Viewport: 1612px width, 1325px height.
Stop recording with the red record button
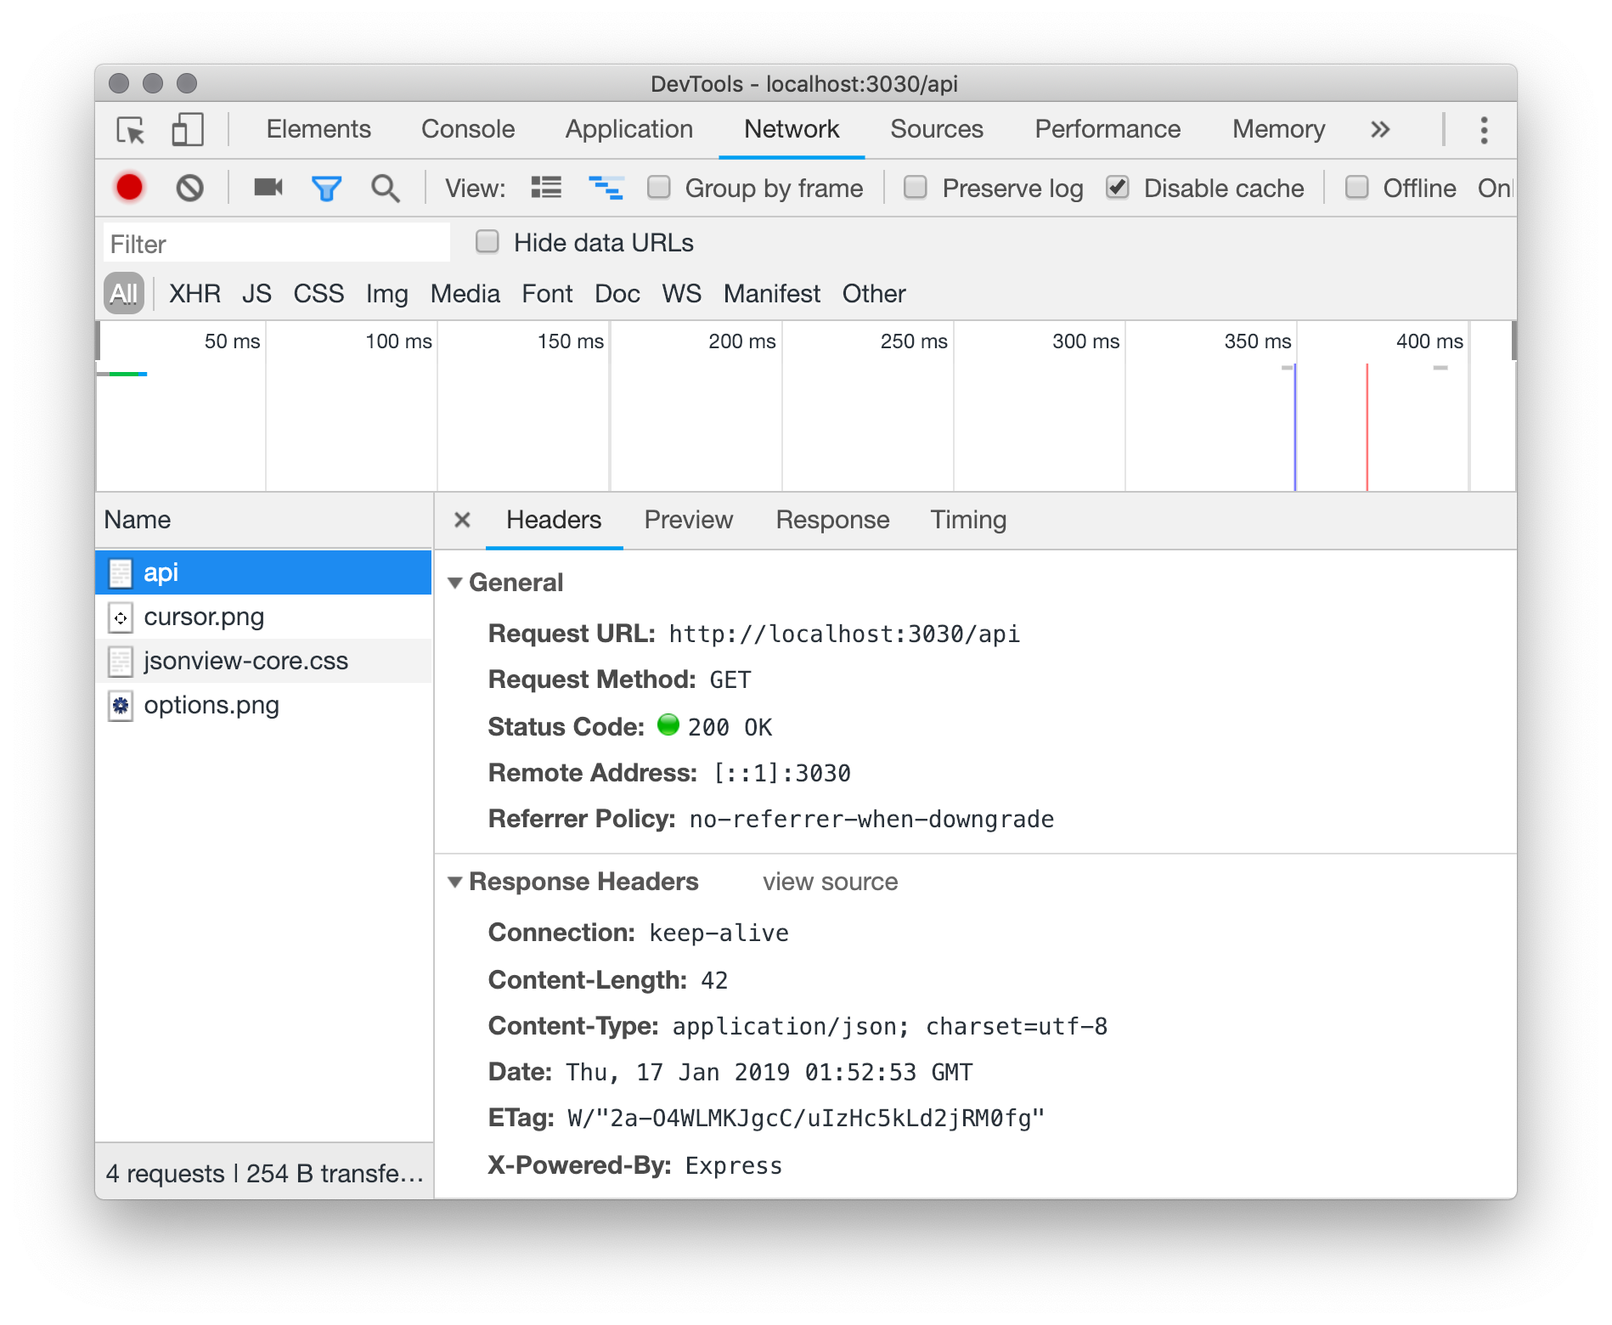pos(130,188)
